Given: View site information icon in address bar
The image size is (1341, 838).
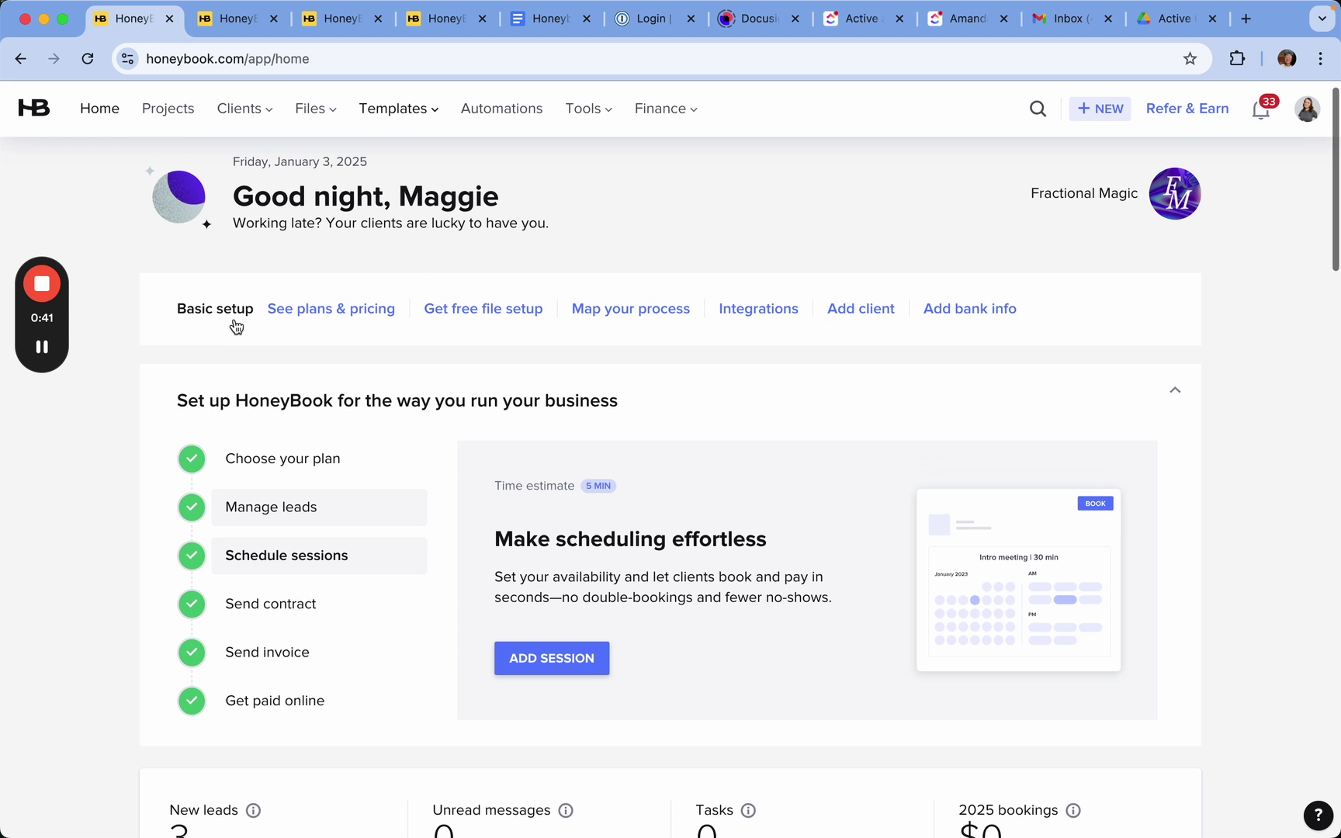Looking at the screenshot, I should coord(128,59).
